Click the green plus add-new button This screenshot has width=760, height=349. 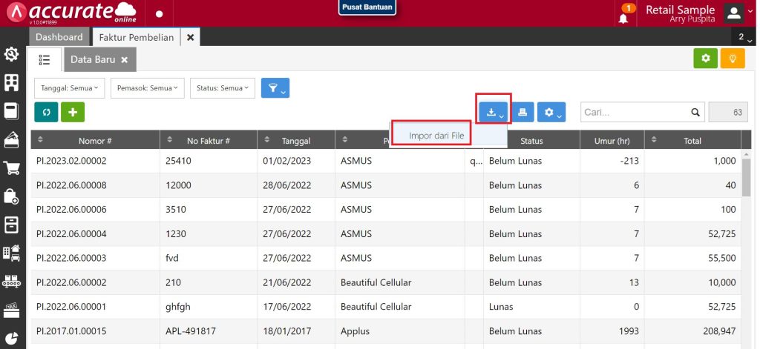(73, 112)
